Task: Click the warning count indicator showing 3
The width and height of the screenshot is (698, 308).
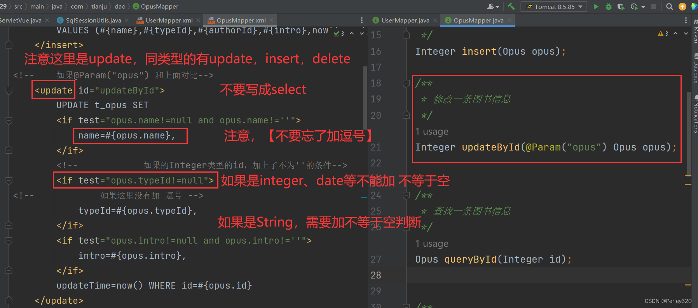Action: [663, 34]
